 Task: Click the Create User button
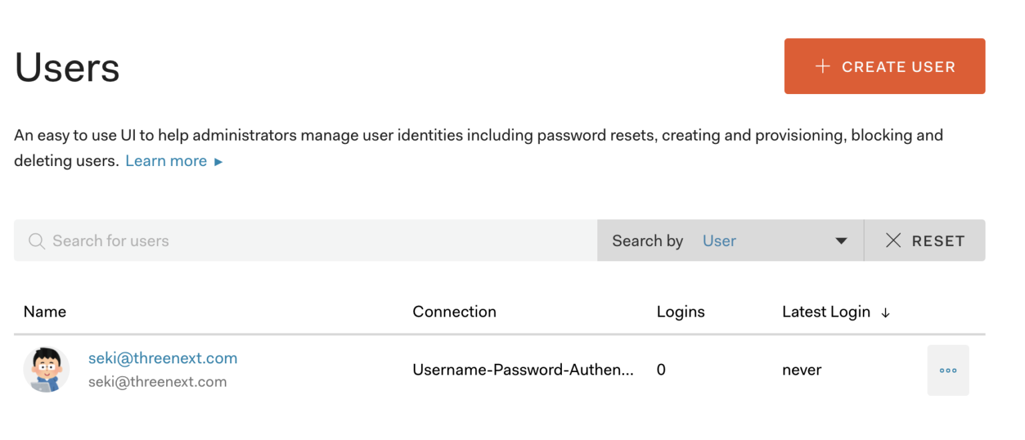coord(884,66)
